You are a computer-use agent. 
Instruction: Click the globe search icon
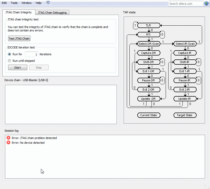(x=206, y=3)
